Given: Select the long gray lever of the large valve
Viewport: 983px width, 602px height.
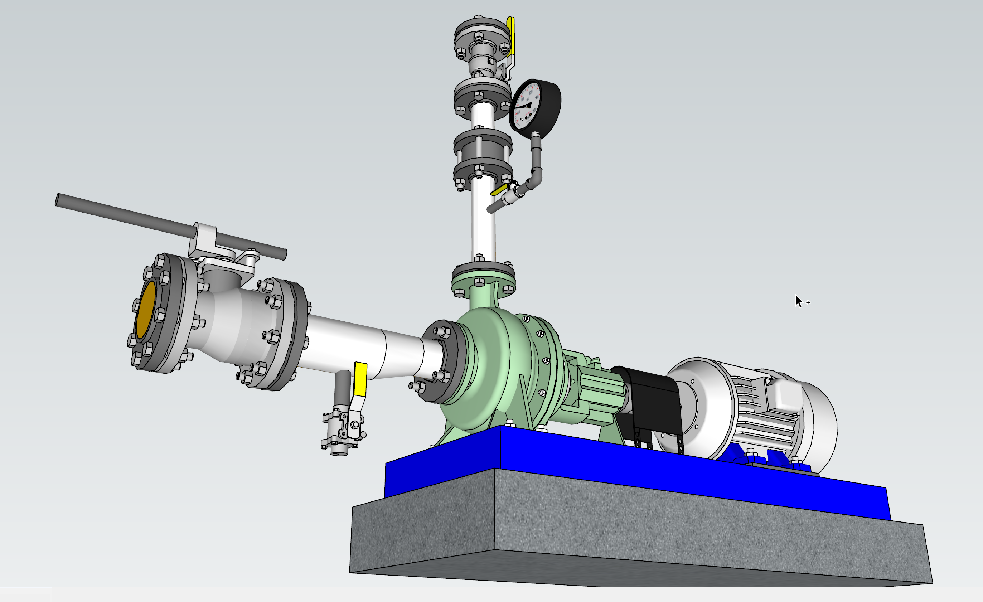Looking at the screenshot, I should [x=170, y=226].
